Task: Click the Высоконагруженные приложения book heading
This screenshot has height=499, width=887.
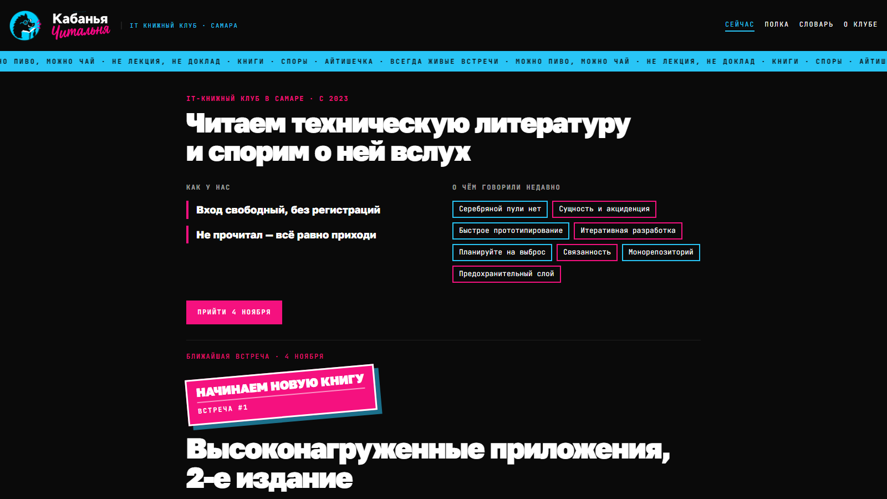Action: [428, 464]
